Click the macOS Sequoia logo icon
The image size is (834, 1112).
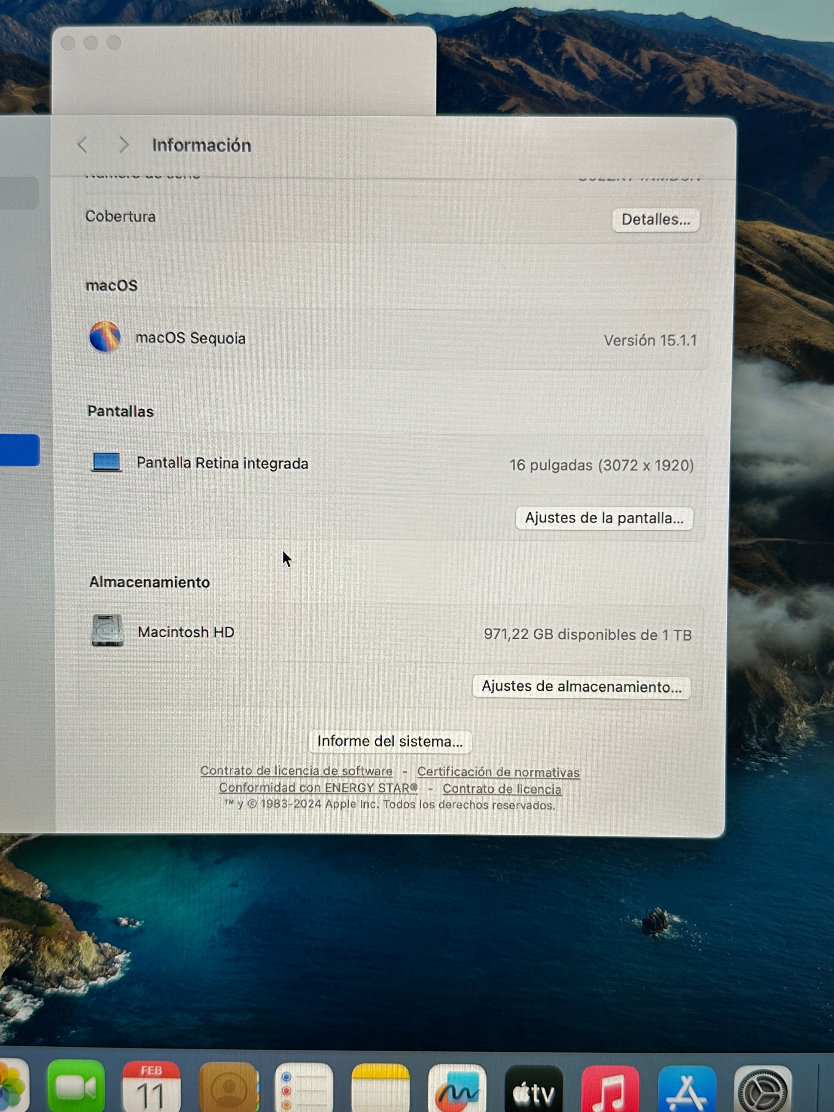(x=105, y=337)
